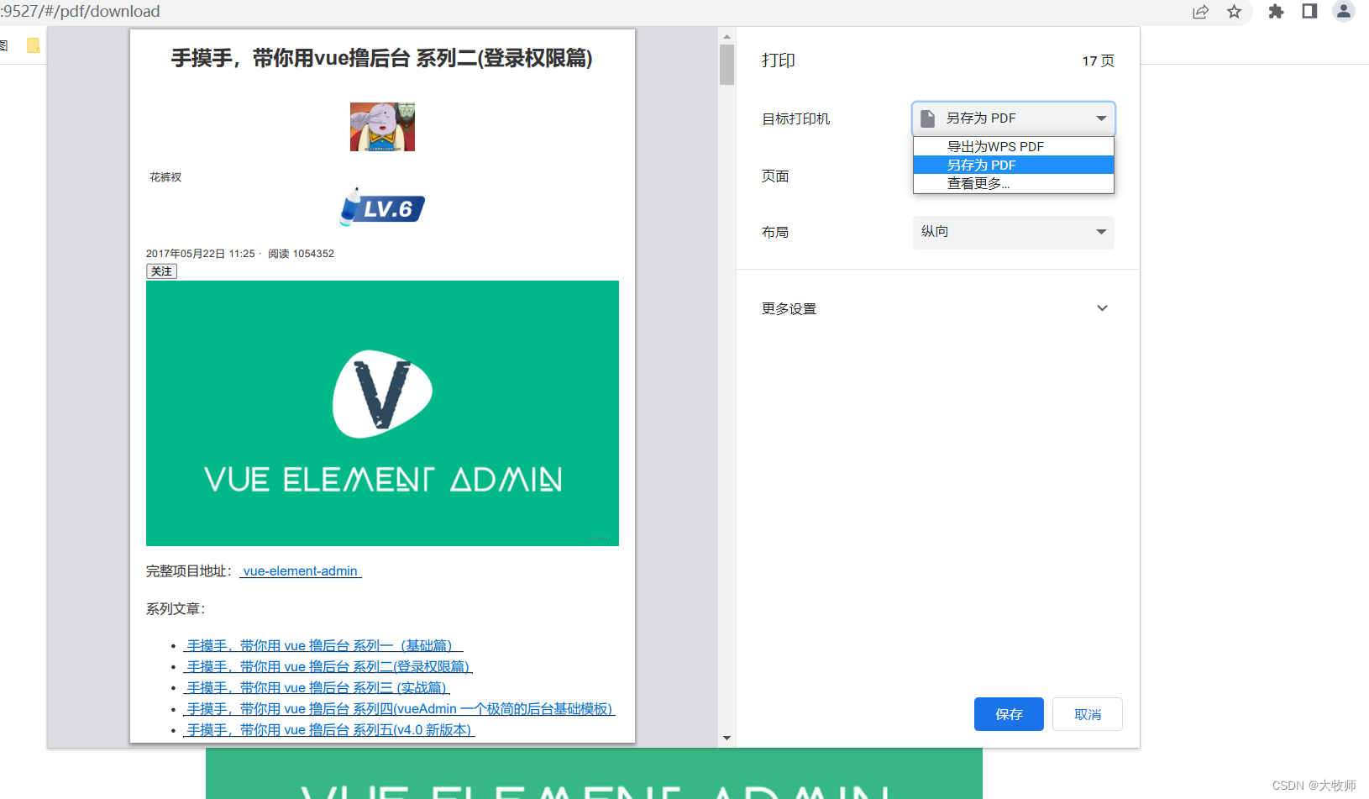
Task: Click the '阅读 1054352' read count
Action: click(x=301, y=254)
